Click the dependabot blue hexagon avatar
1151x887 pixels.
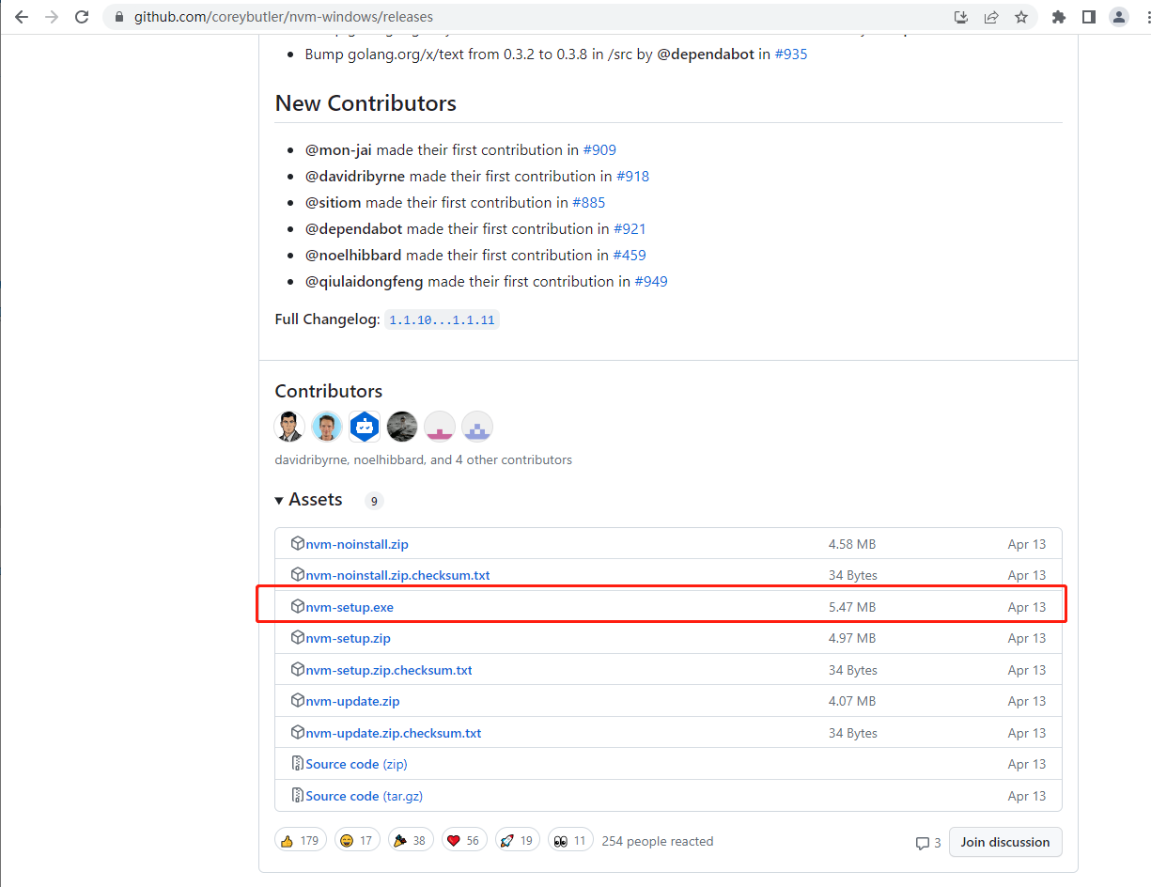365,427
